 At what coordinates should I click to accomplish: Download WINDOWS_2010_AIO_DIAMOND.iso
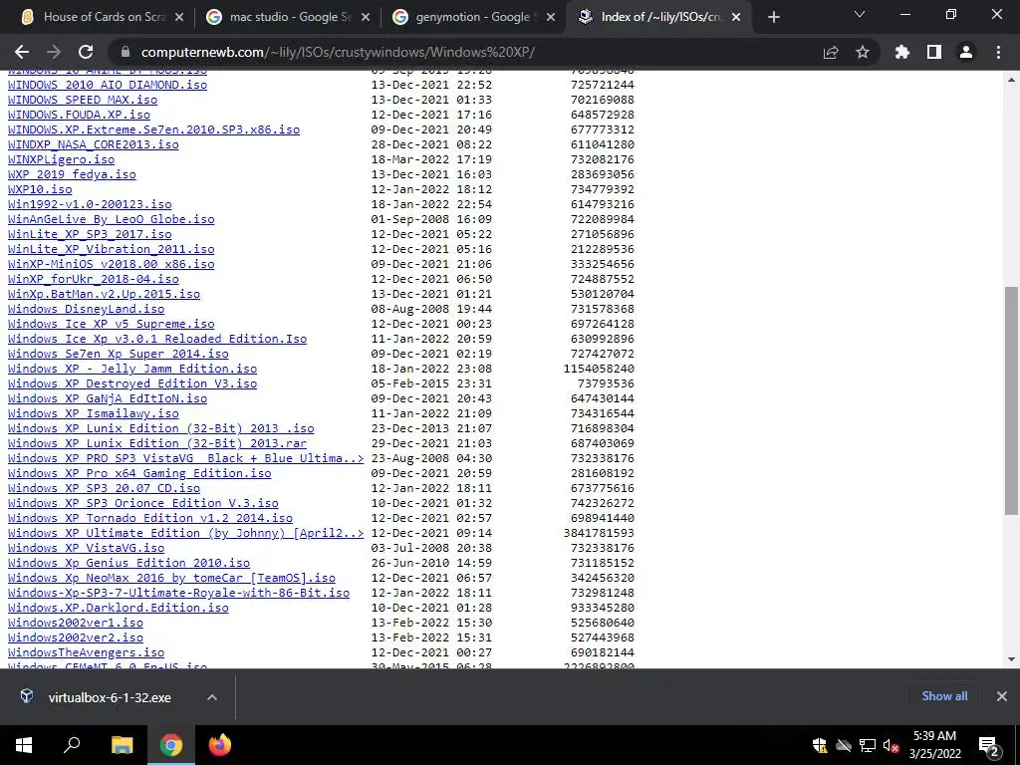pos(108,85)
